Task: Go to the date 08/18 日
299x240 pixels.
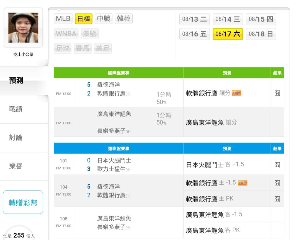Action: coord(261,34)
